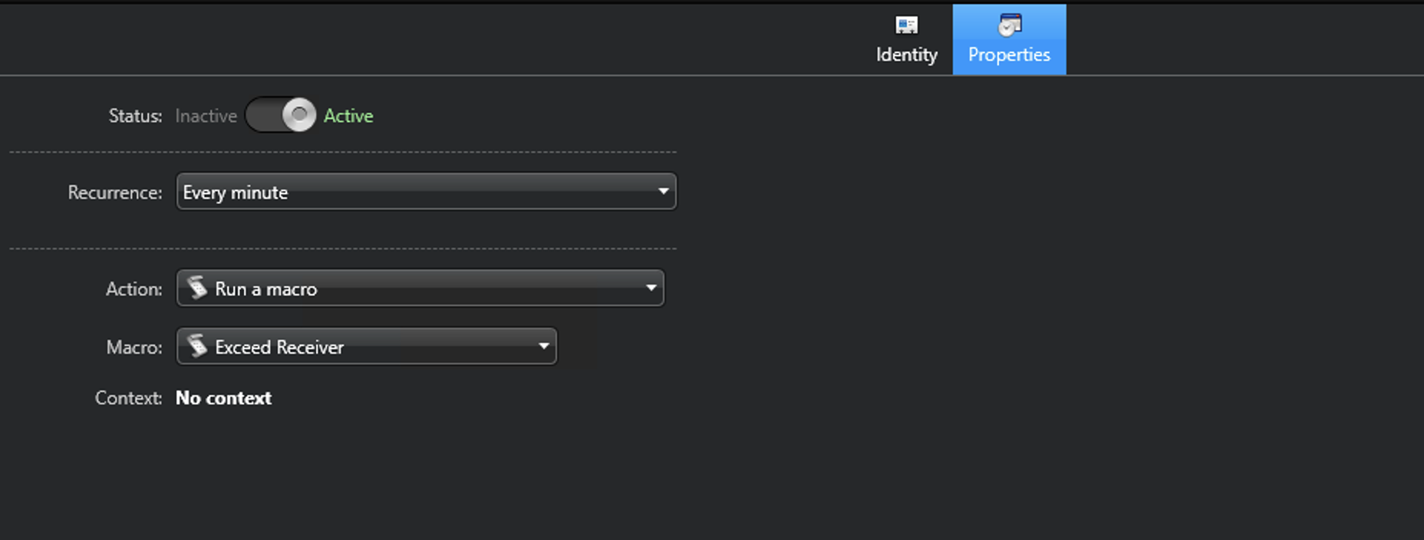Click the Inactive status label
The height and width of the screenshot is (540, 1424).
coord(206,115)
